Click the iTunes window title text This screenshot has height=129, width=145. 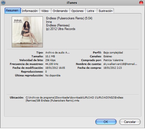coord(72,3)
